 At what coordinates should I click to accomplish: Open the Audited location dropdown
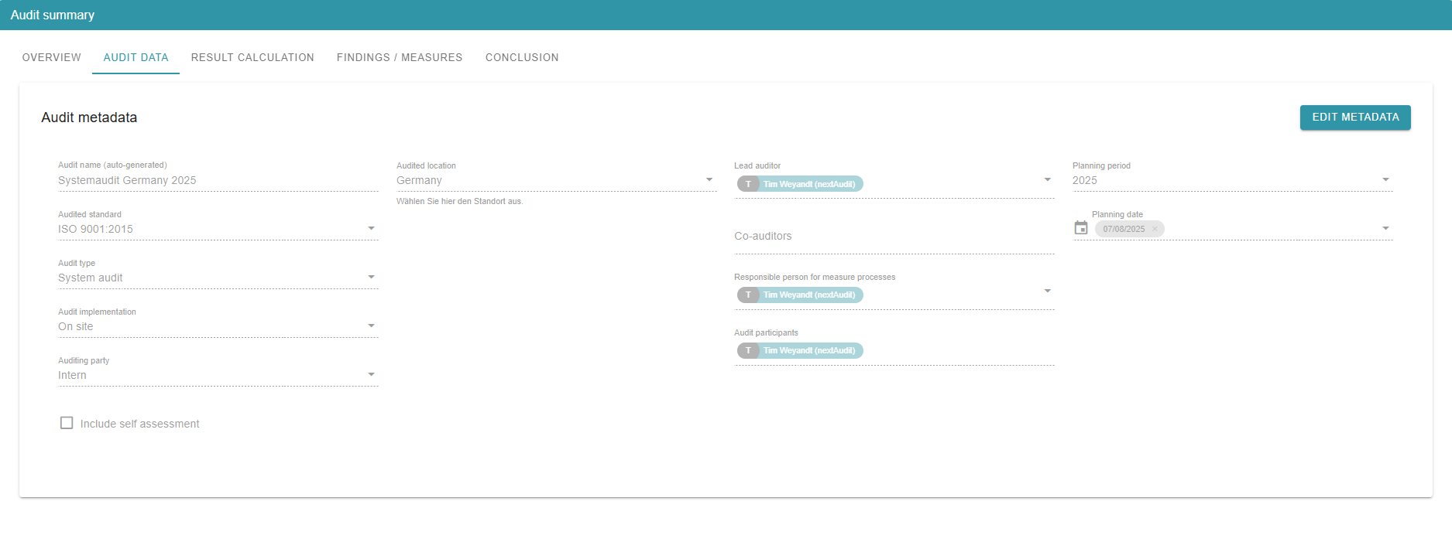(x=709, y=179)
